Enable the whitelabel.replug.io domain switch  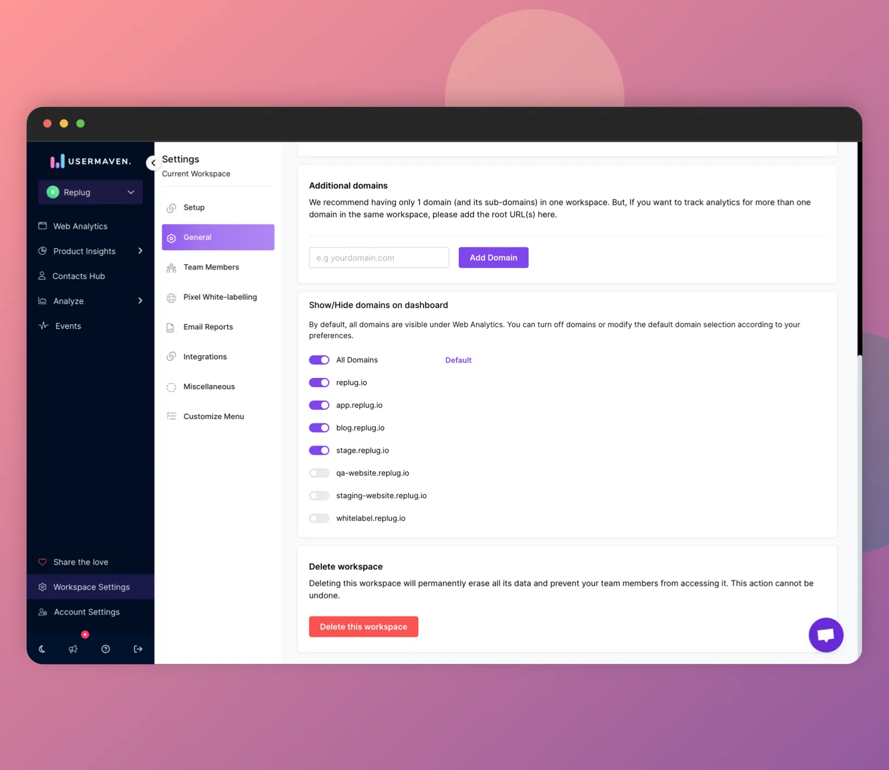point(319,518)
